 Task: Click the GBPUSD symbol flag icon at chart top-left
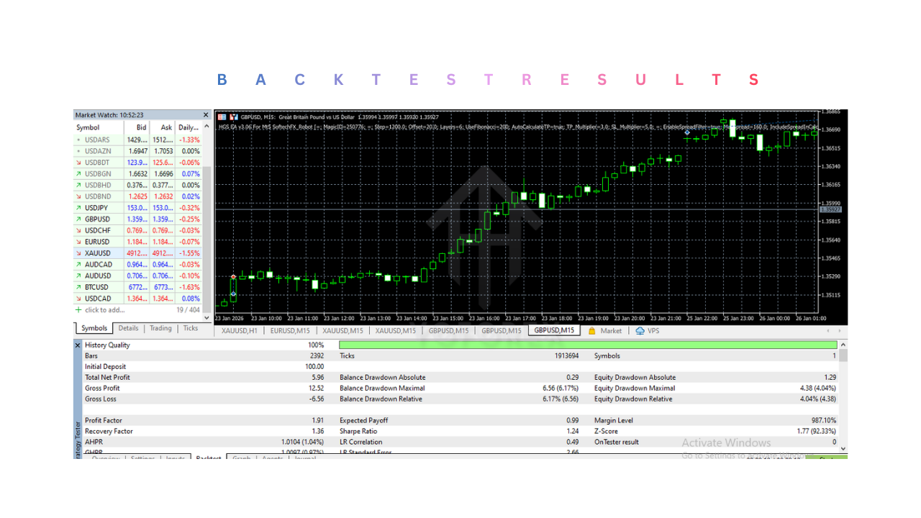pyautogui.click(x=233, y=117)
